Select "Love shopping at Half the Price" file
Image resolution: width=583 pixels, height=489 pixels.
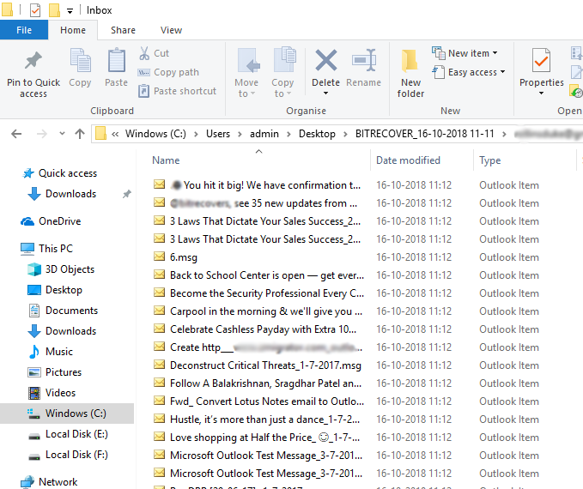pos(264,438)
